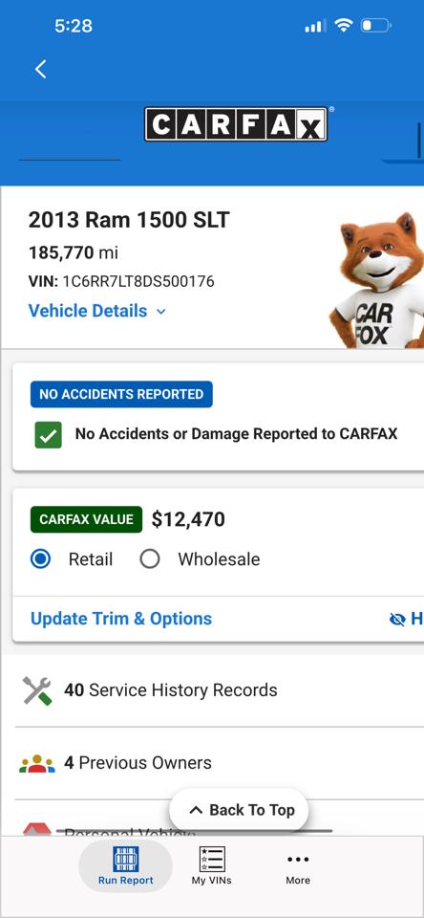
Task: Open the Run Report barcode icon
Action: click(x=126, y=859)
